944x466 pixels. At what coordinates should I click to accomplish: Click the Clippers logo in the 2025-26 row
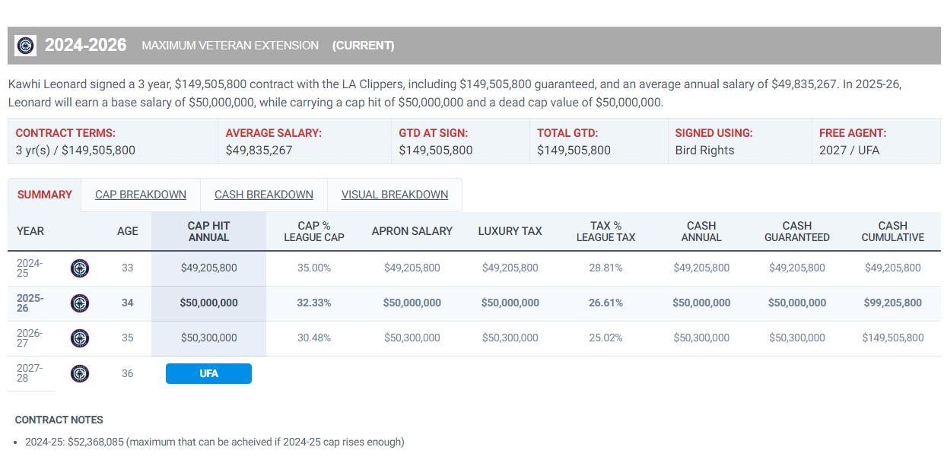click(x=80, y=303)
